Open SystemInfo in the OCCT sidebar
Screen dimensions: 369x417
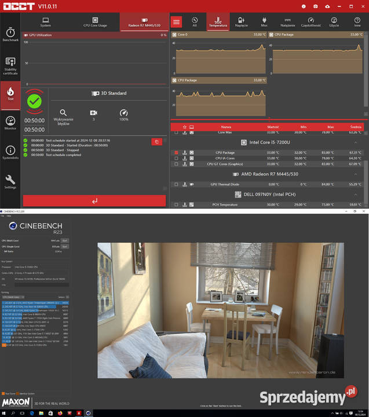(10, 152)
